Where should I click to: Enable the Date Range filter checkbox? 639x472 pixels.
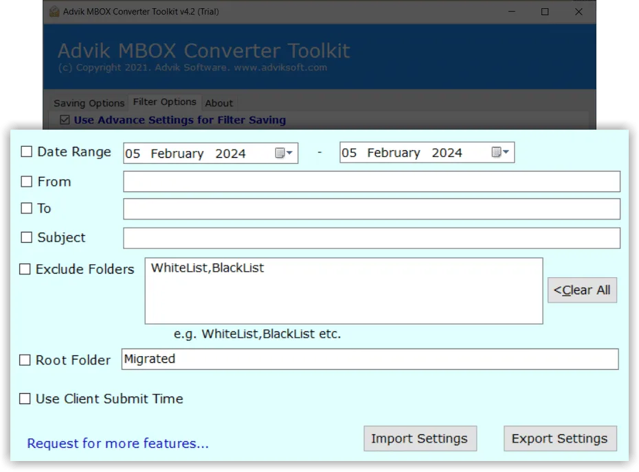27,152
